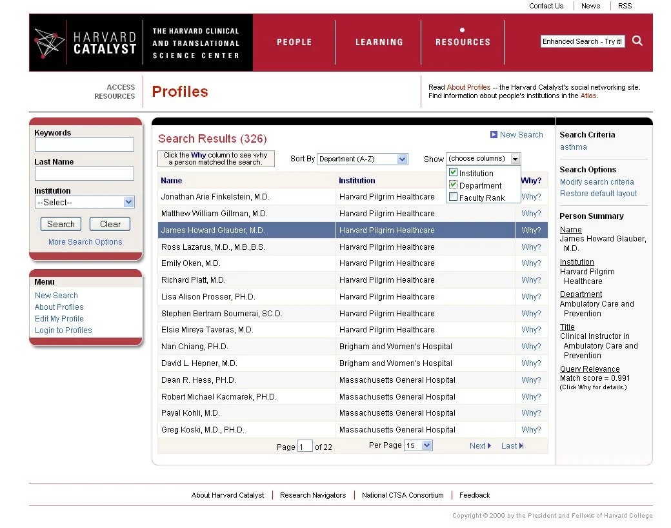This screenshot has width=671, height=528.
Task: Open More Search Options link
Action: 85,242
